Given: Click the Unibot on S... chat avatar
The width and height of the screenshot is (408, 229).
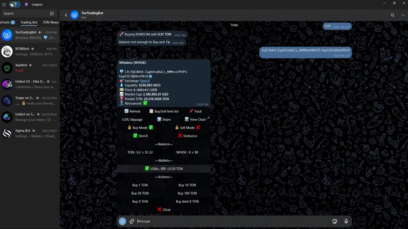Looking at the screenshot, I should click(x=7, y=117).
